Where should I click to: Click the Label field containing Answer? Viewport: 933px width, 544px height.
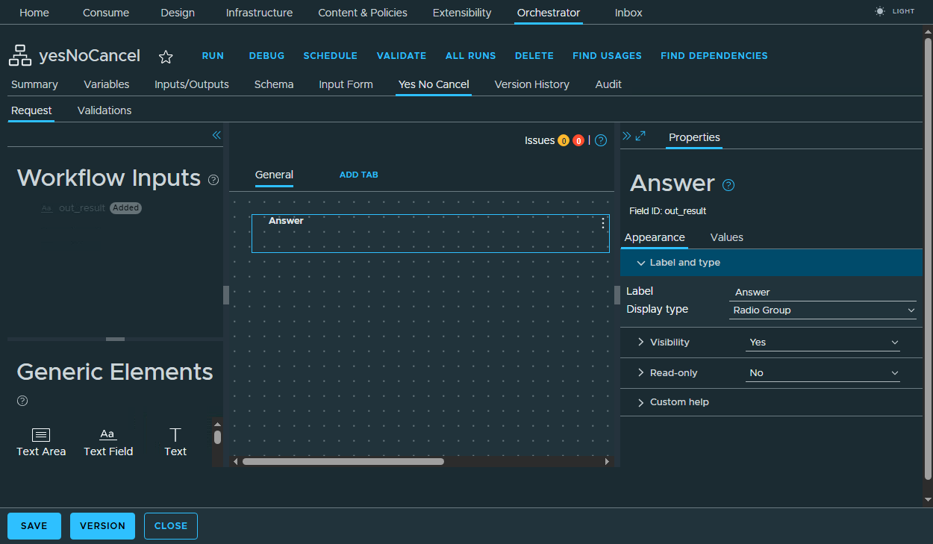pyautogui.click(x=823, y=292)
